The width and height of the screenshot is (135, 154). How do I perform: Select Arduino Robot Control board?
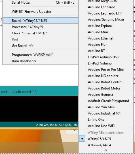click(106, 82)
